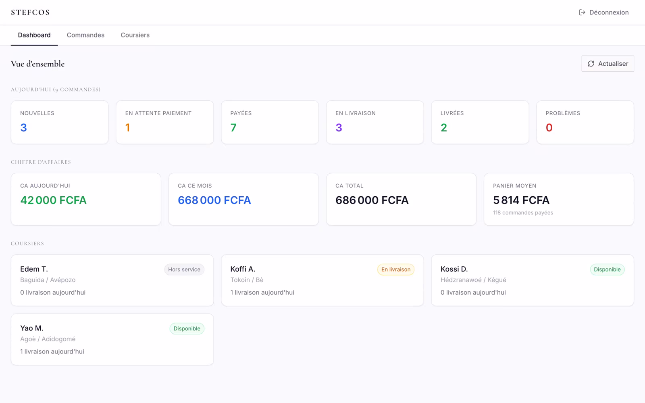Viewport: 645px width, 403px height.
Task: Click Koffi A.'s '1 livraison aujourd'hui' text
Action: coord(262,293)
